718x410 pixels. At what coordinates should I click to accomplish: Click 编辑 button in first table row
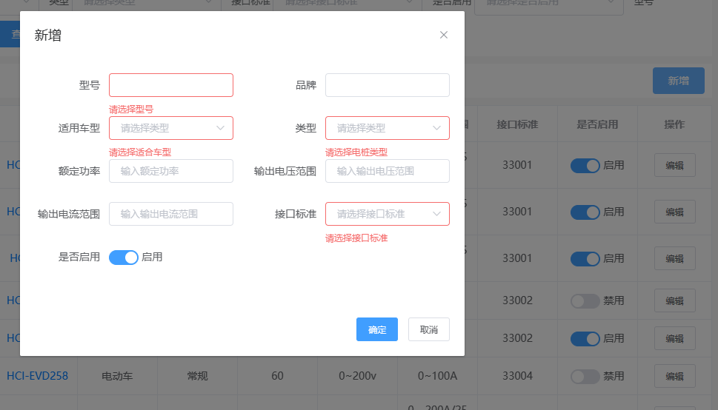click(674, 165)
